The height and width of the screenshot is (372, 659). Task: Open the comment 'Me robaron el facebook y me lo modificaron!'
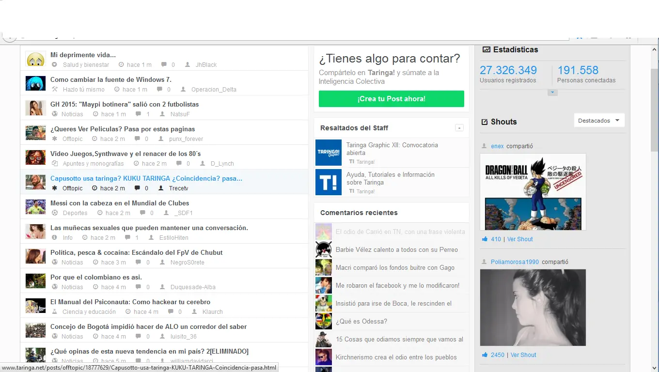tap(397, 285)
